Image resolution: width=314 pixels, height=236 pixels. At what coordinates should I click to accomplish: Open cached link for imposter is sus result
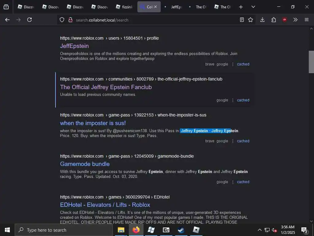243,141
